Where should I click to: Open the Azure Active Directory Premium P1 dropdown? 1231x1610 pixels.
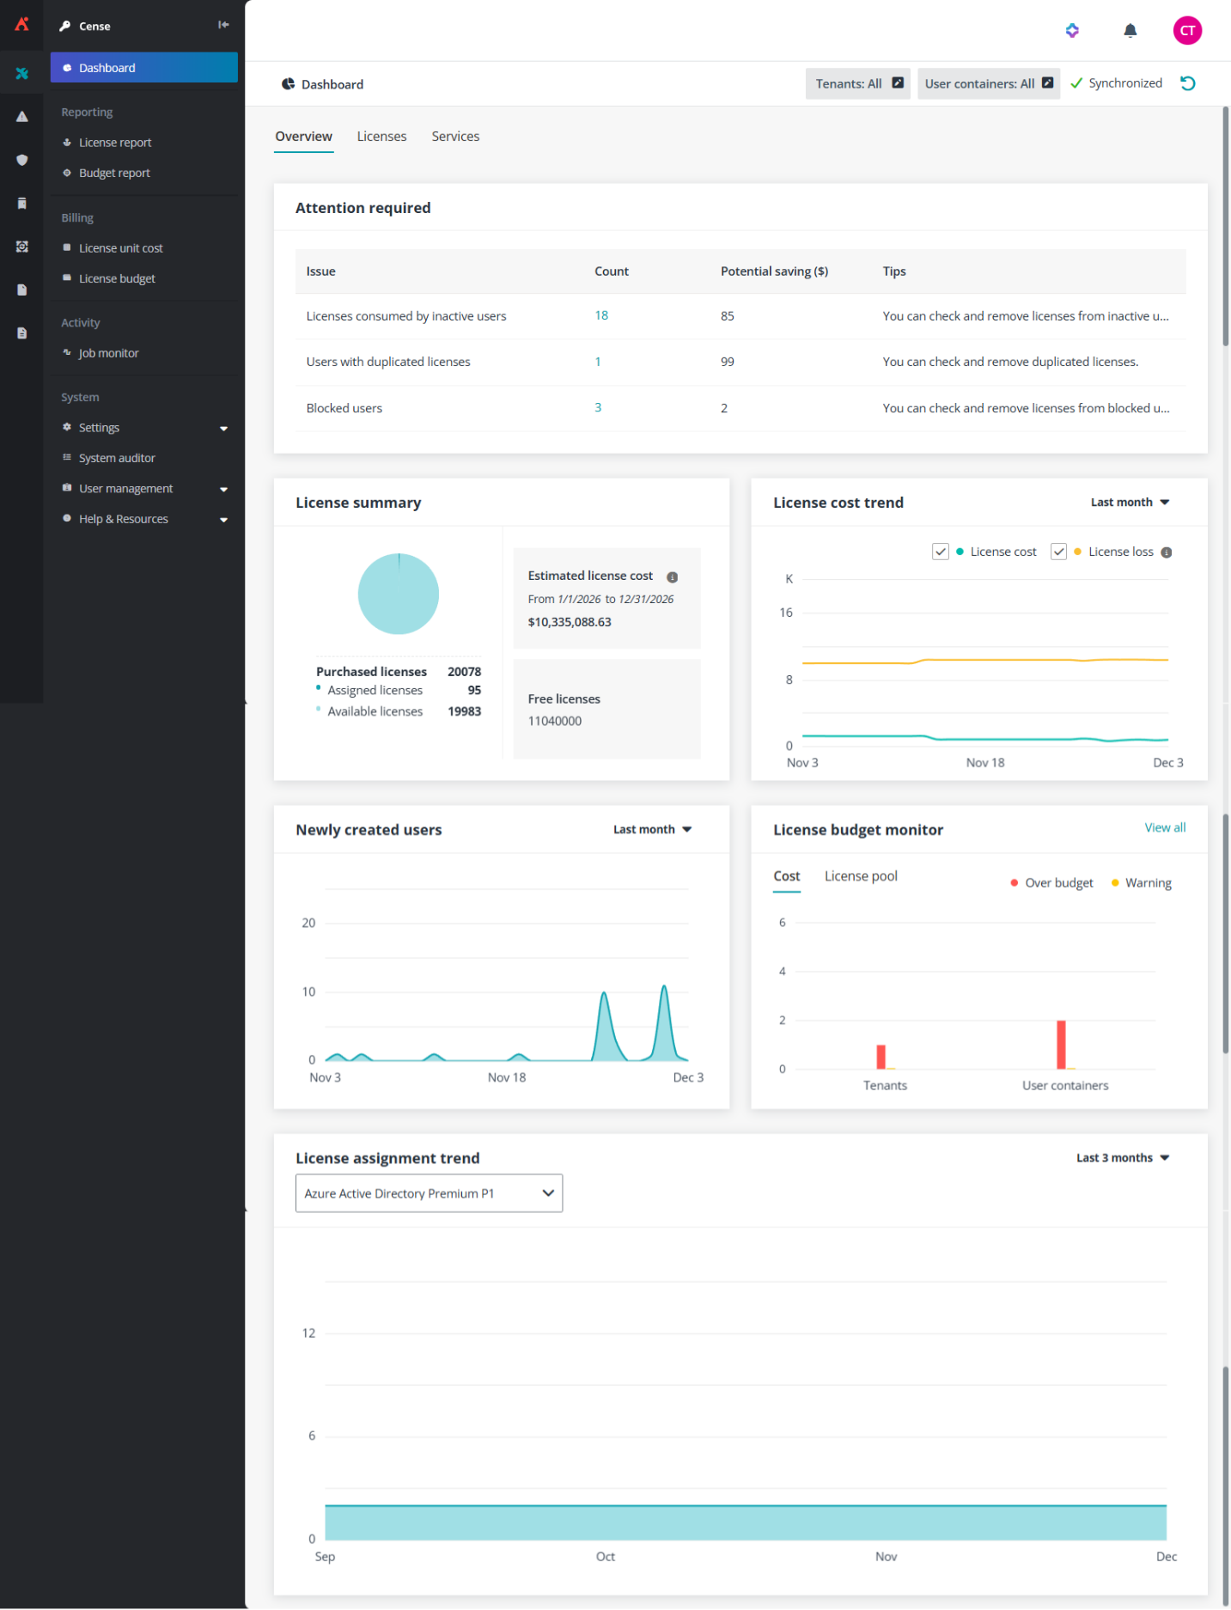point(429,1193)
